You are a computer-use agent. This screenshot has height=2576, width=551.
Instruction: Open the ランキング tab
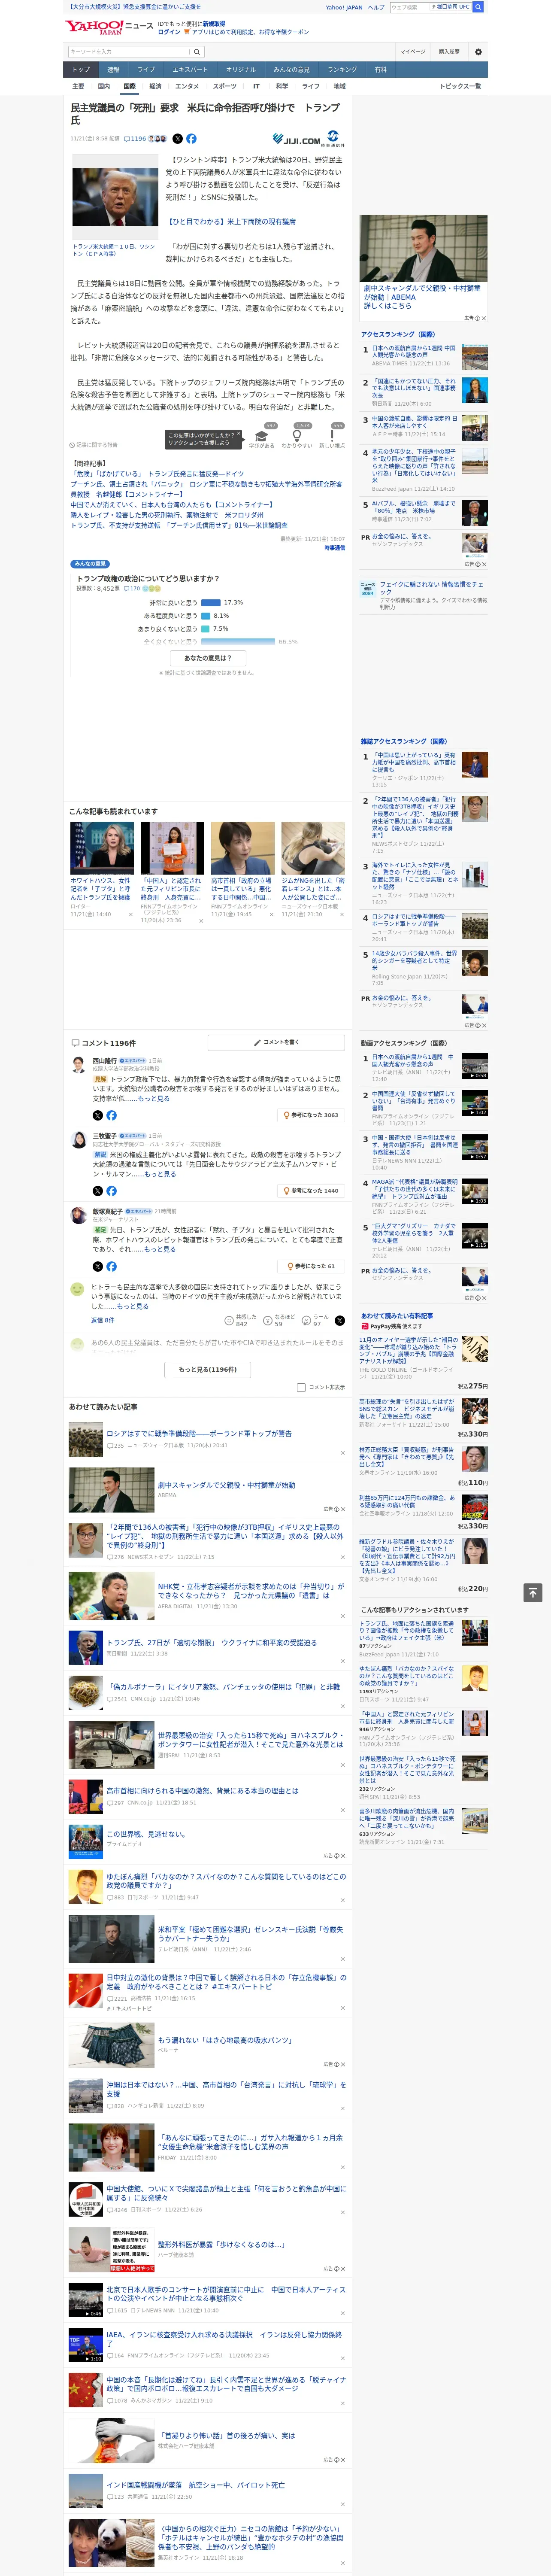coord(342,70)
